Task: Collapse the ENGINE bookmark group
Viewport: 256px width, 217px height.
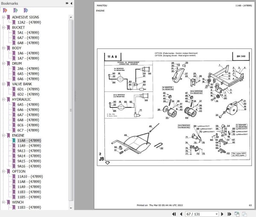Action: (3, 135)
